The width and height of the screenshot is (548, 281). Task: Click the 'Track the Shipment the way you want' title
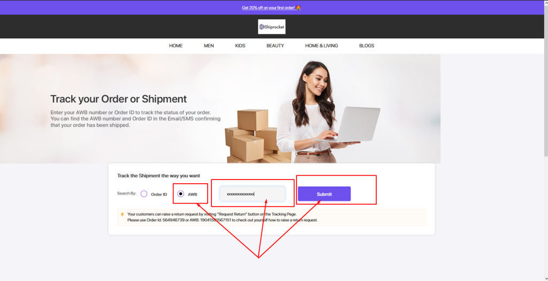pyautogui.click(x=158, y=176)
